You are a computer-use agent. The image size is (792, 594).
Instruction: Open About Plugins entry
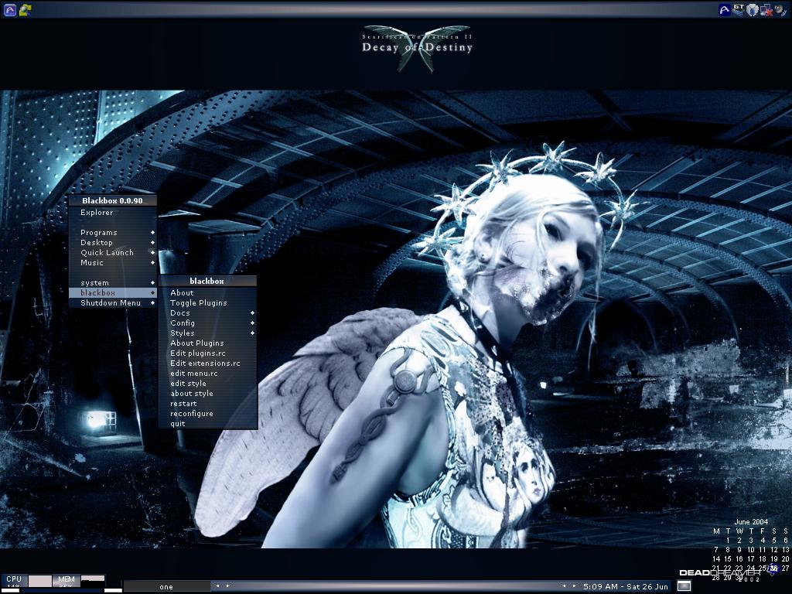(x=207, y=343)
